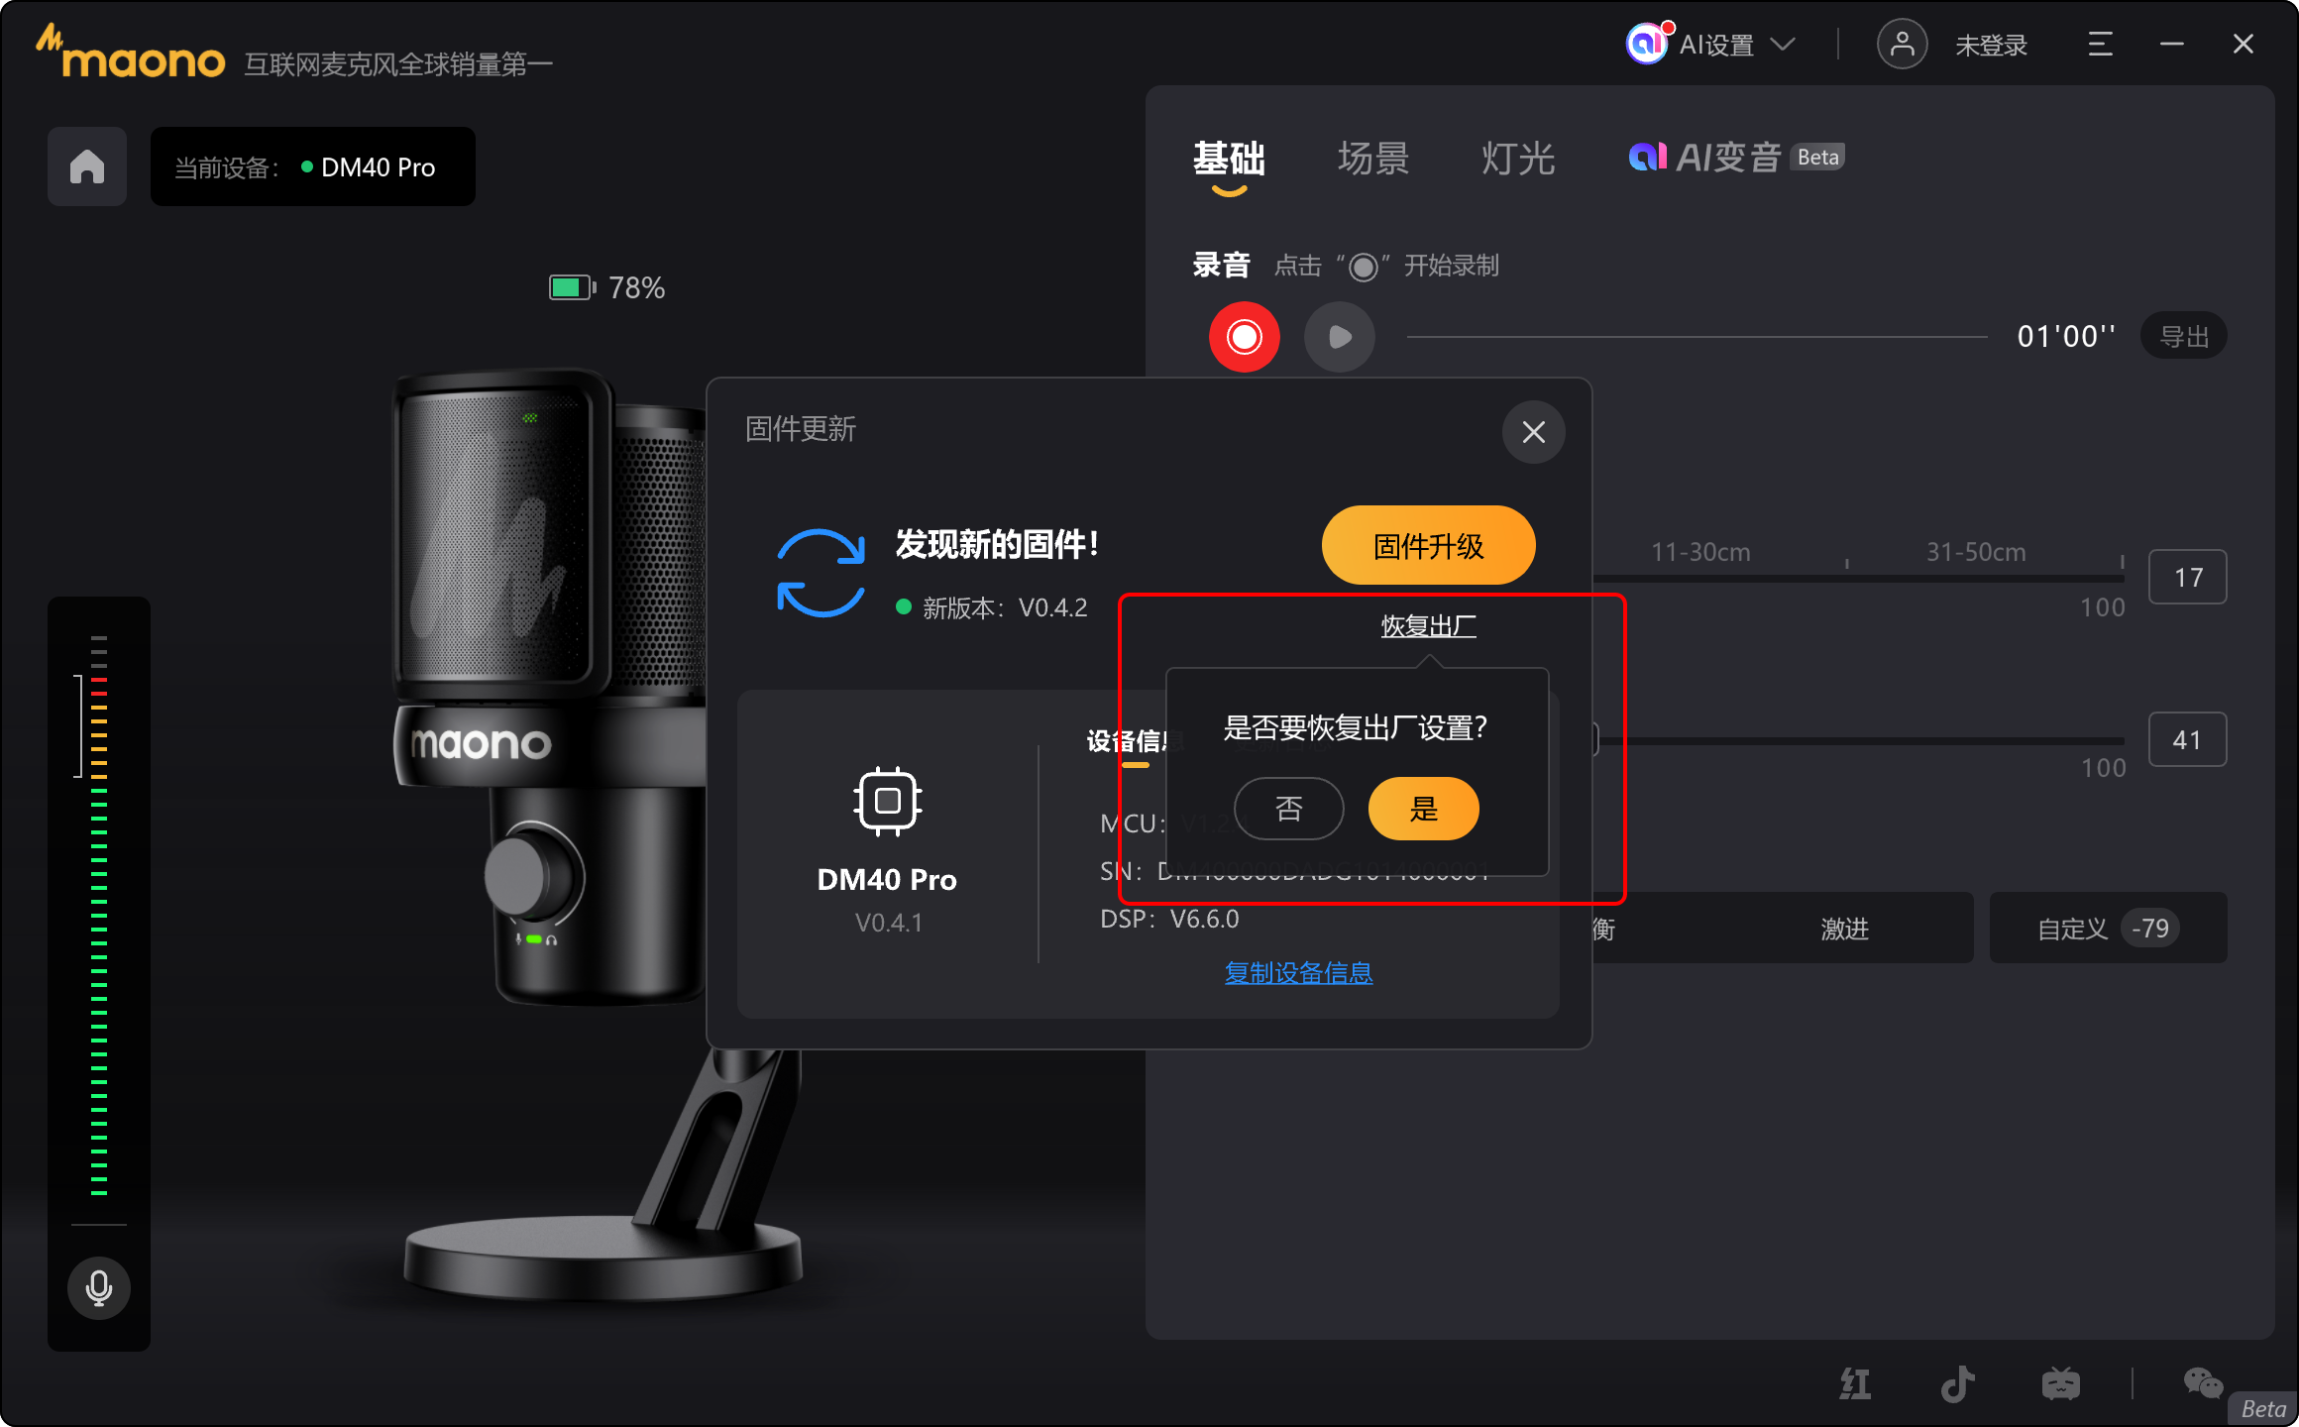The height and width of the screenshot is (1427, 2299).
Task: Open the AI变音 Beta tab
Action: coord(1736,158)
